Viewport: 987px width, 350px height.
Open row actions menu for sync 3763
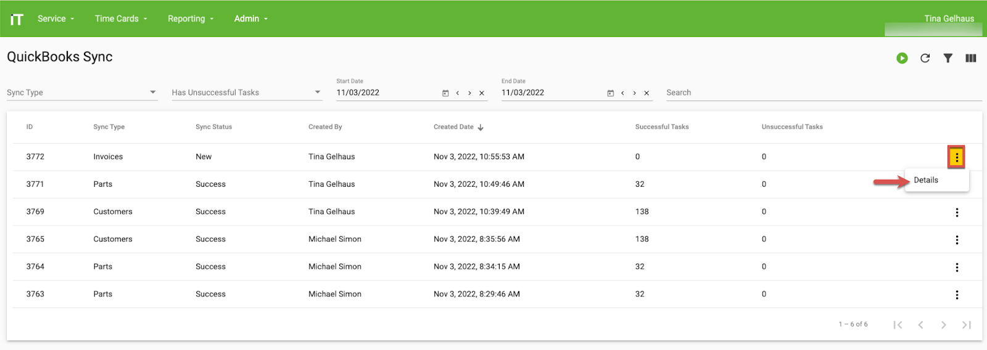tap(957, 295)
